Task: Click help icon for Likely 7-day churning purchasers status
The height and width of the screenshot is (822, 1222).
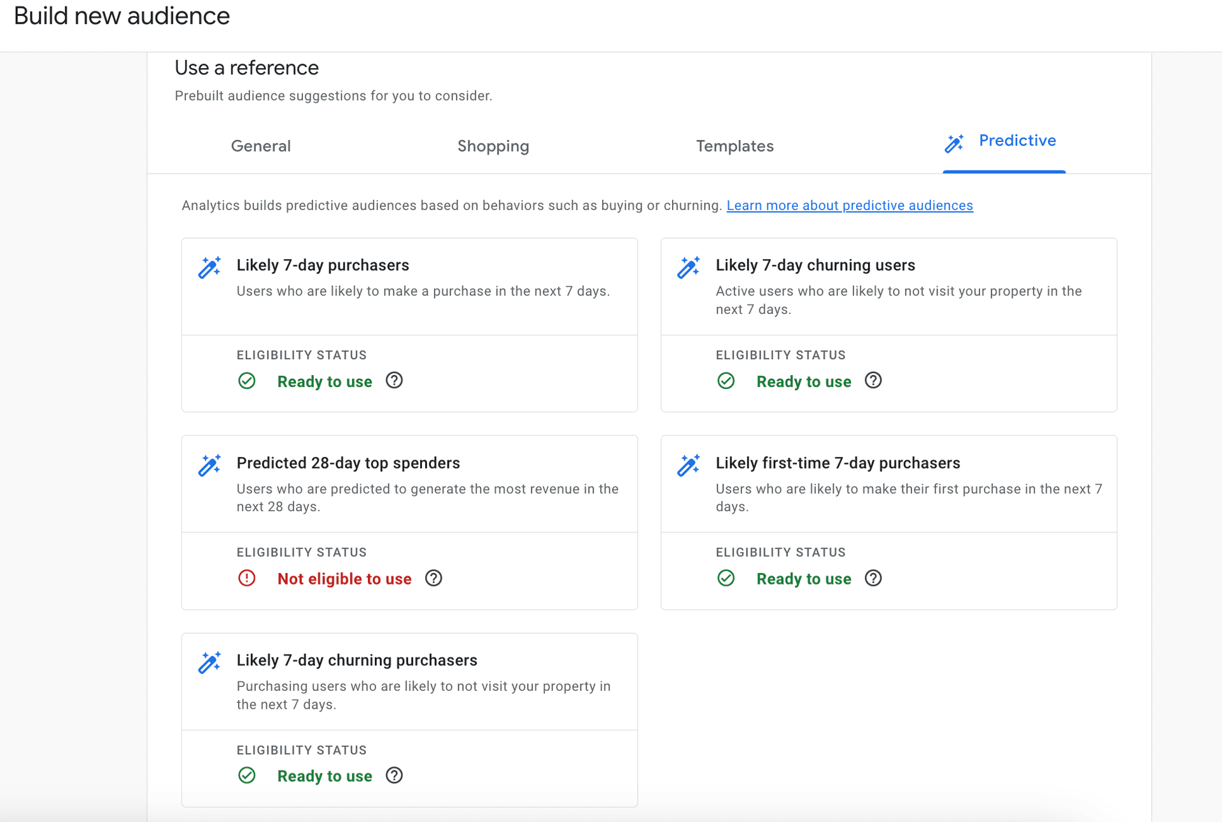Action: (x=394, y=776)
